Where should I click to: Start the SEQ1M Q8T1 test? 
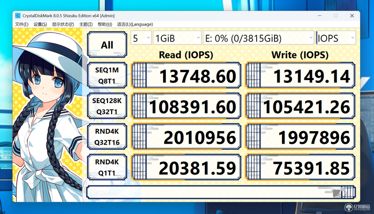point(107,75)
